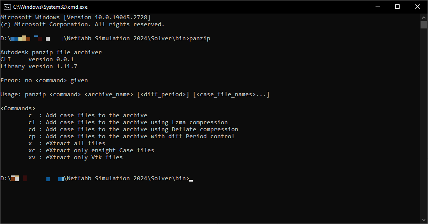
Task: Click the 'cp' diff Period control line
Action: pos(131,136)
